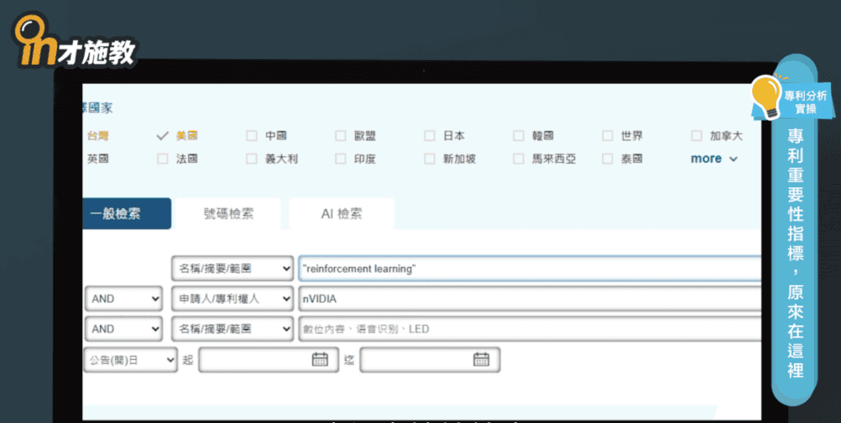Image resolution: width=841 pixels, height=423 pixels.
Task: Check the 日本 country checkbox
Action: (x=430, y=136)
